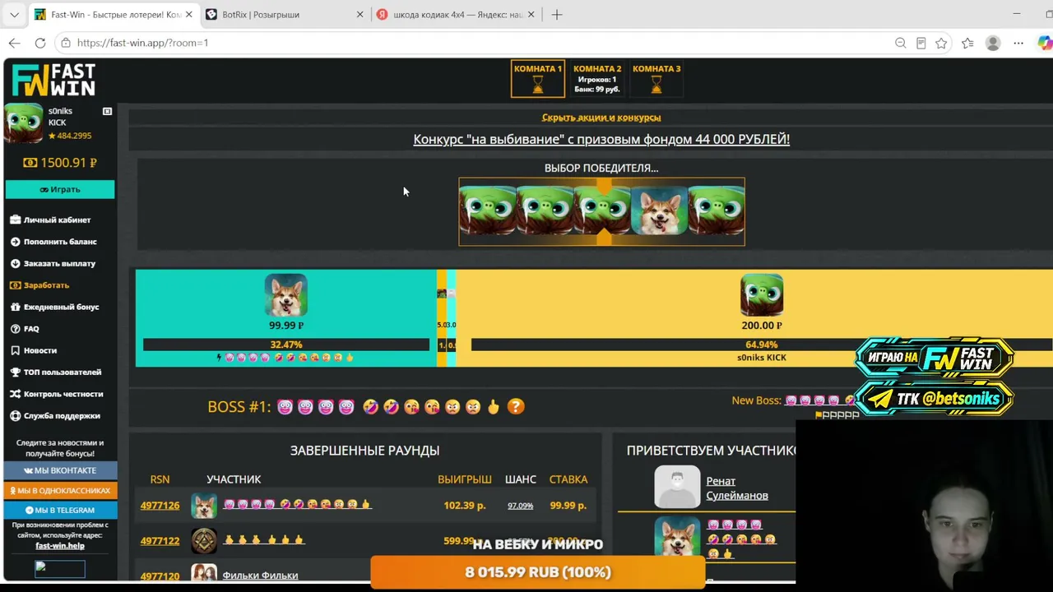Open the Copilot icon in browser toolbar
The width and height of the screenshot is (1053, 592).
pyautogui.click(x=1044, y=43)
